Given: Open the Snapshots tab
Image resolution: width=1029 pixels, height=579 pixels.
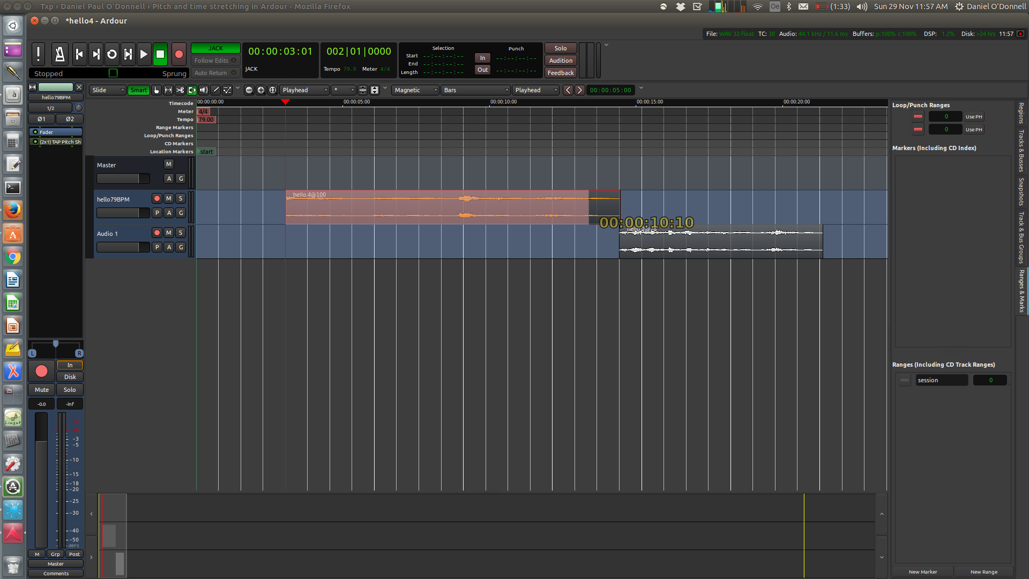Looking at the screenshot, I should [1021, 192].
